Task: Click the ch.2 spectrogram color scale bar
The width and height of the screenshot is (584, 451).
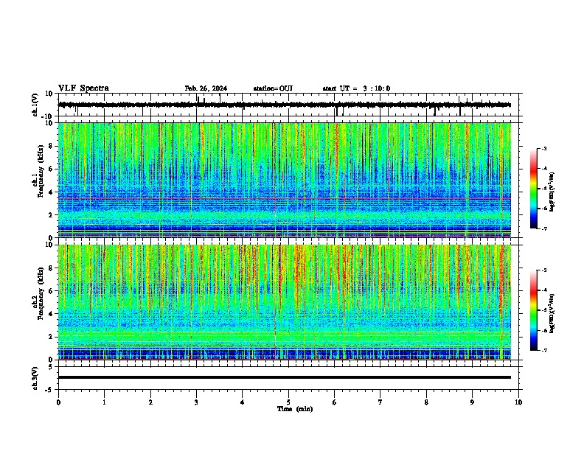Action: point(534,310)
